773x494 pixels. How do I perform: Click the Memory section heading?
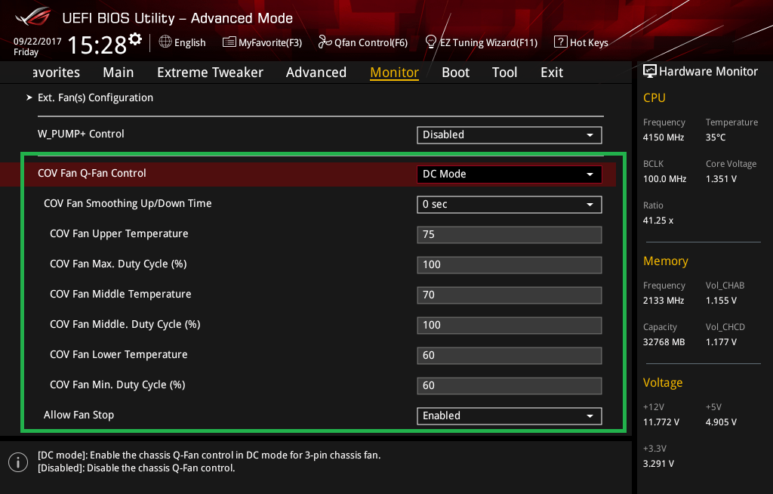click(666, 261)
